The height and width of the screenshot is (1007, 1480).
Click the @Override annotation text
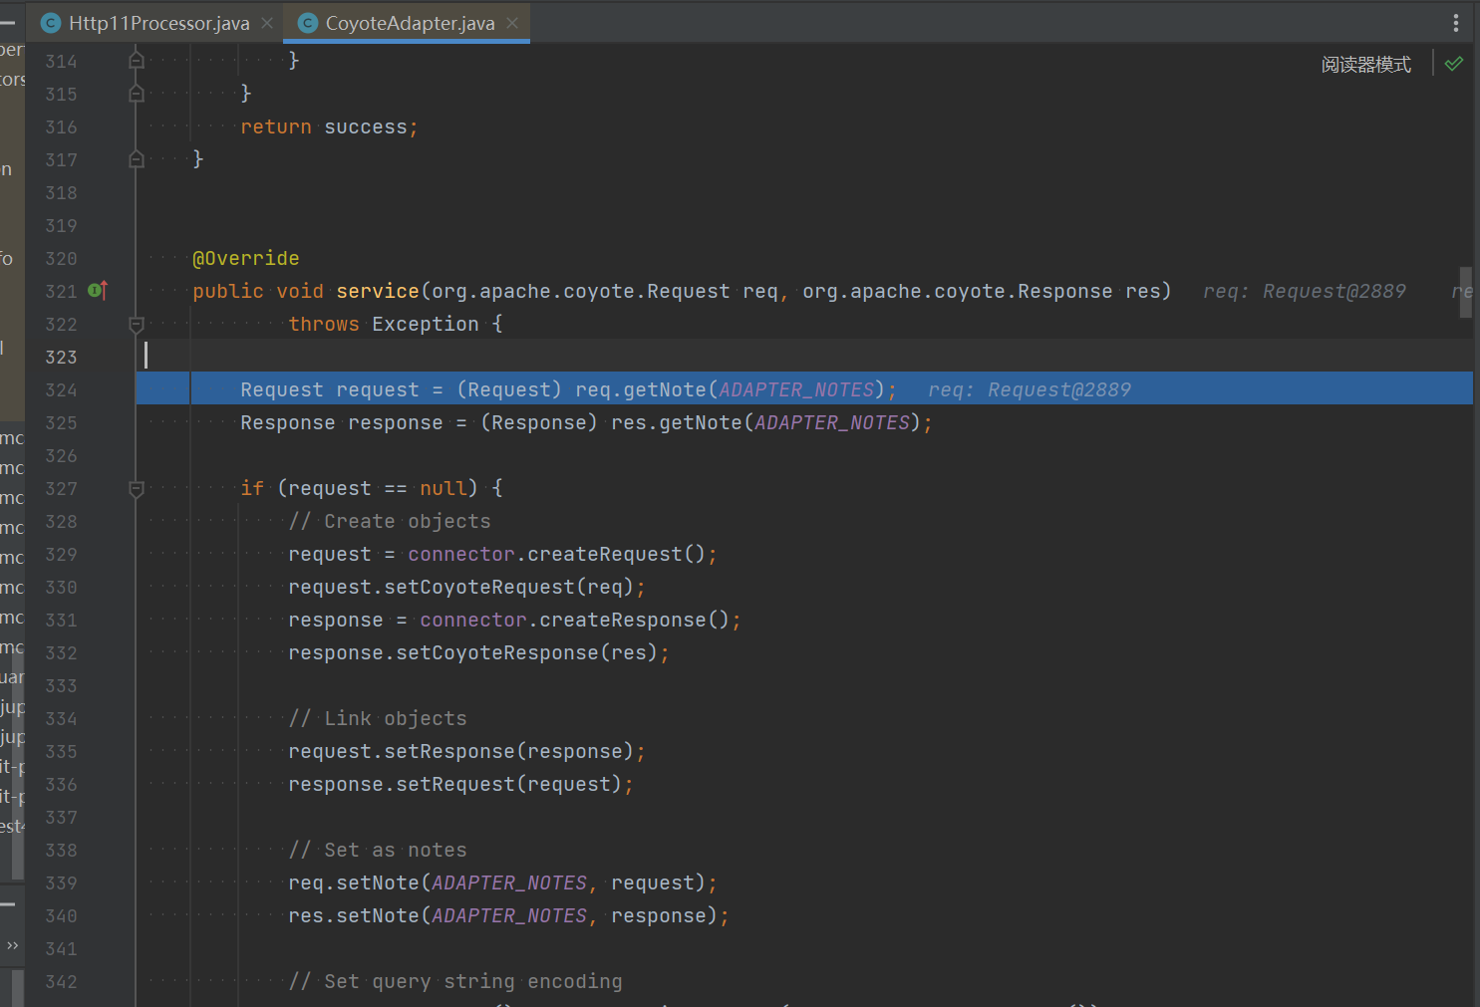[x=245, y=258]
